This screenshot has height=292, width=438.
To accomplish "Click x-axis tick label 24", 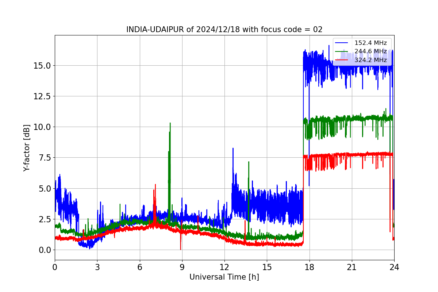I will point(394,267).
